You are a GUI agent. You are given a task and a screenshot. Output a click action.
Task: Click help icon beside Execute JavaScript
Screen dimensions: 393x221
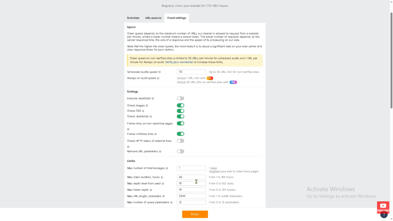point(153,99)
